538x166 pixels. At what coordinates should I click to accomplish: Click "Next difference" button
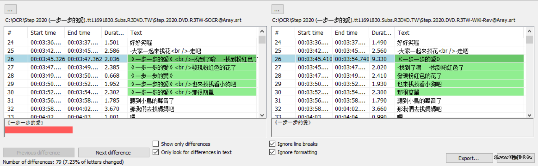click(x=113, y=153)
